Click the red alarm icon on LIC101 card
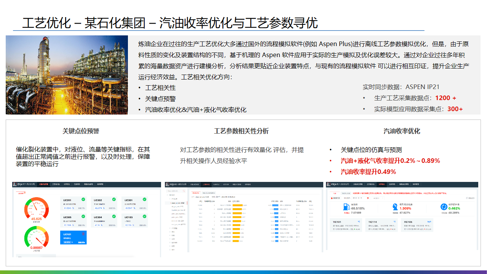487x274 pixels. point(83,233)
